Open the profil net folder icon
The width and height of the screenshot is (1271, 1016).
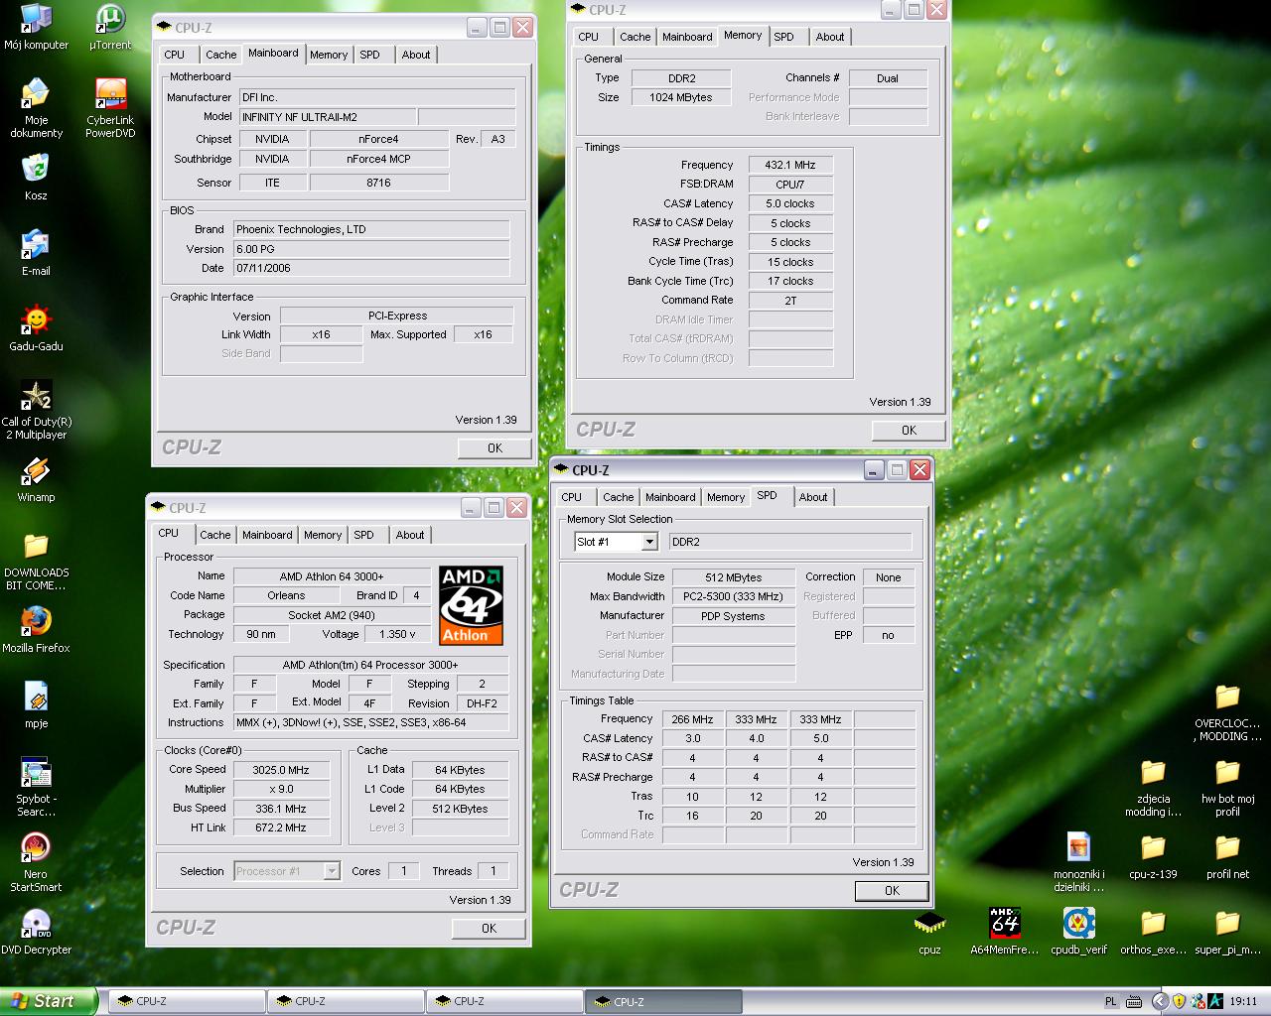[1227, 855]
